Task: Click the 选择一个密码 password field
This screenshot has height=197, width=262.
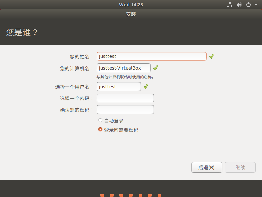Action: (125, 98)
